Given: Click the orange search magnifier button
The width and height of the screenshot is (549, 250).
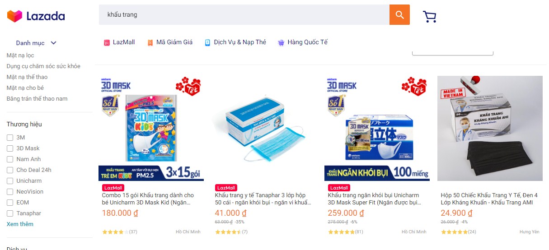Looking at the screenshot, I should pyautogui.click(x=399, y=14).
